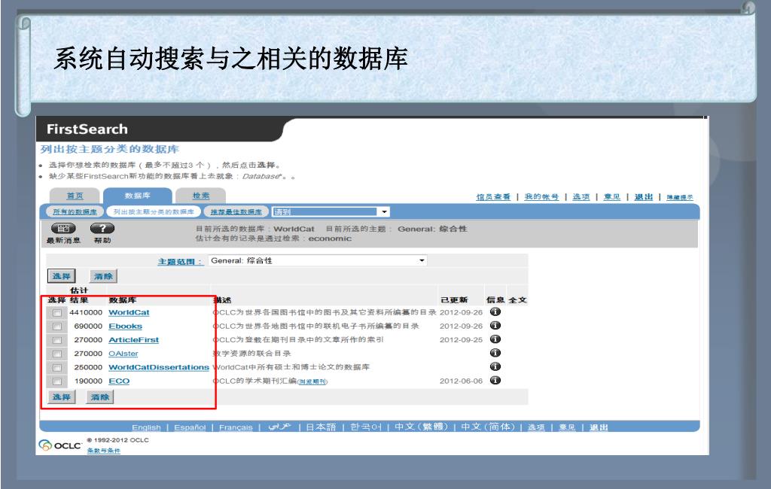Check the OAIster database checkbox
Viewport: 771px width, 489px height.
tap(57, 354)
